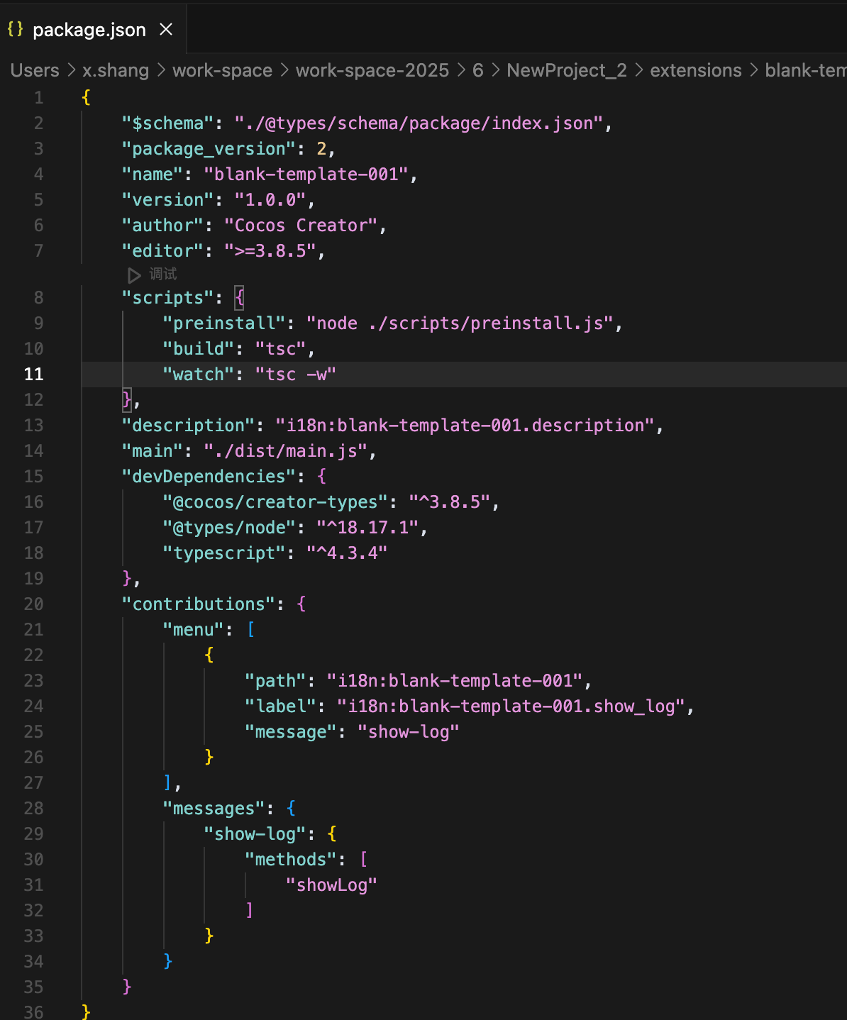Screen dimensions: 847x1020
Task: Click line number 11 in the gutter
Action: tap(34, 374)
